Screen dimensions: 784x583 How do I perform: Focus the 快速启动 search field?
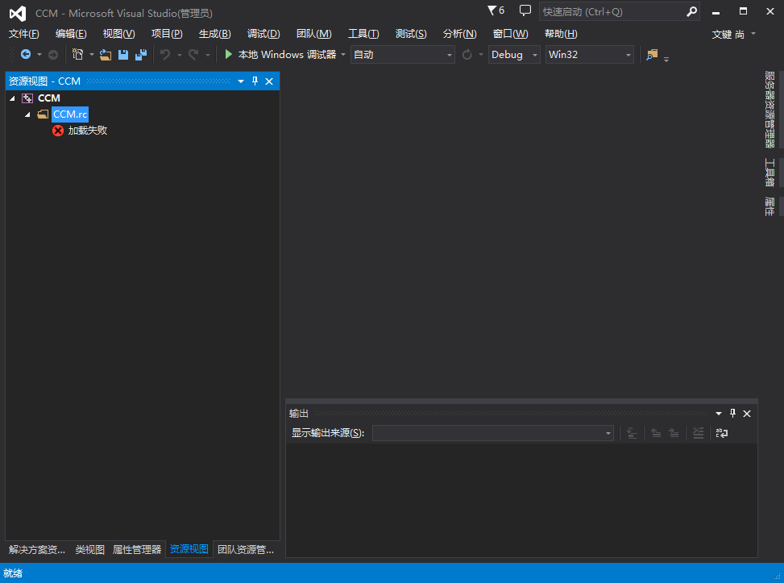click(612, 11)
